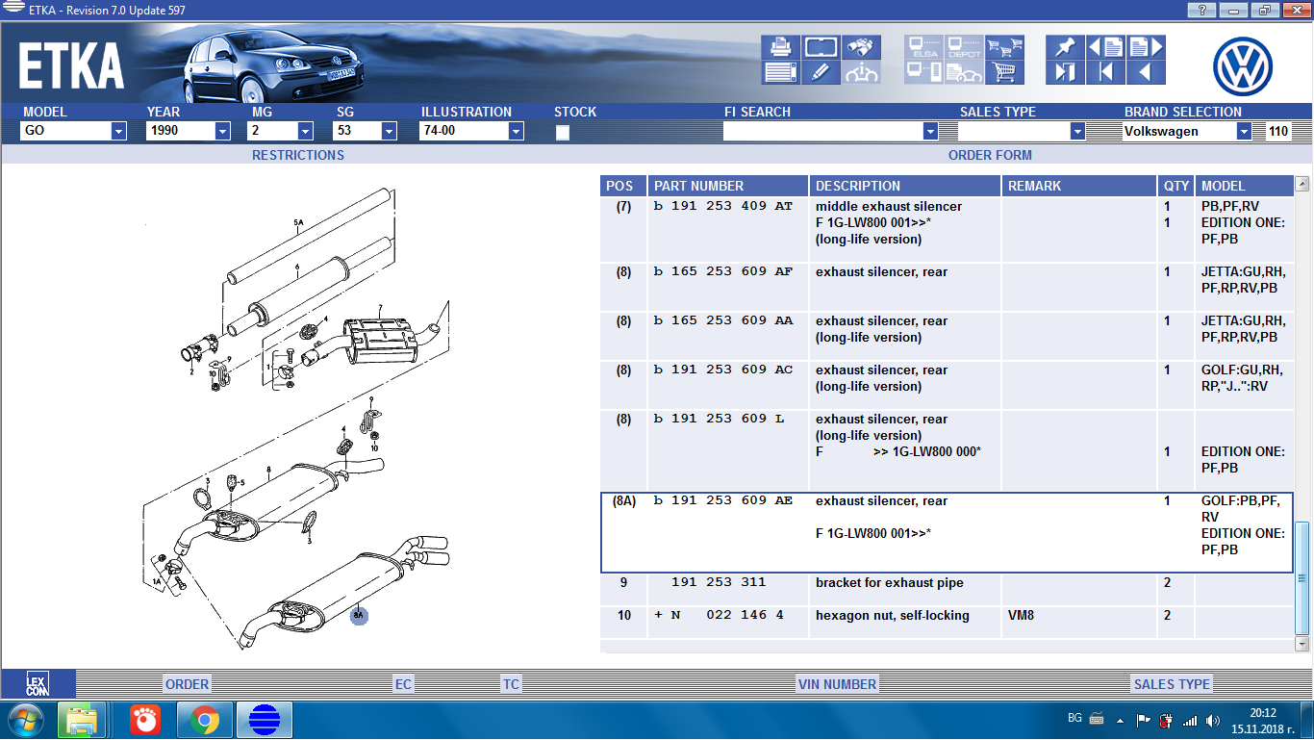Click the list view icon below the printer
The height and width of the screenshot is (740, 1314).
[780, 72]
